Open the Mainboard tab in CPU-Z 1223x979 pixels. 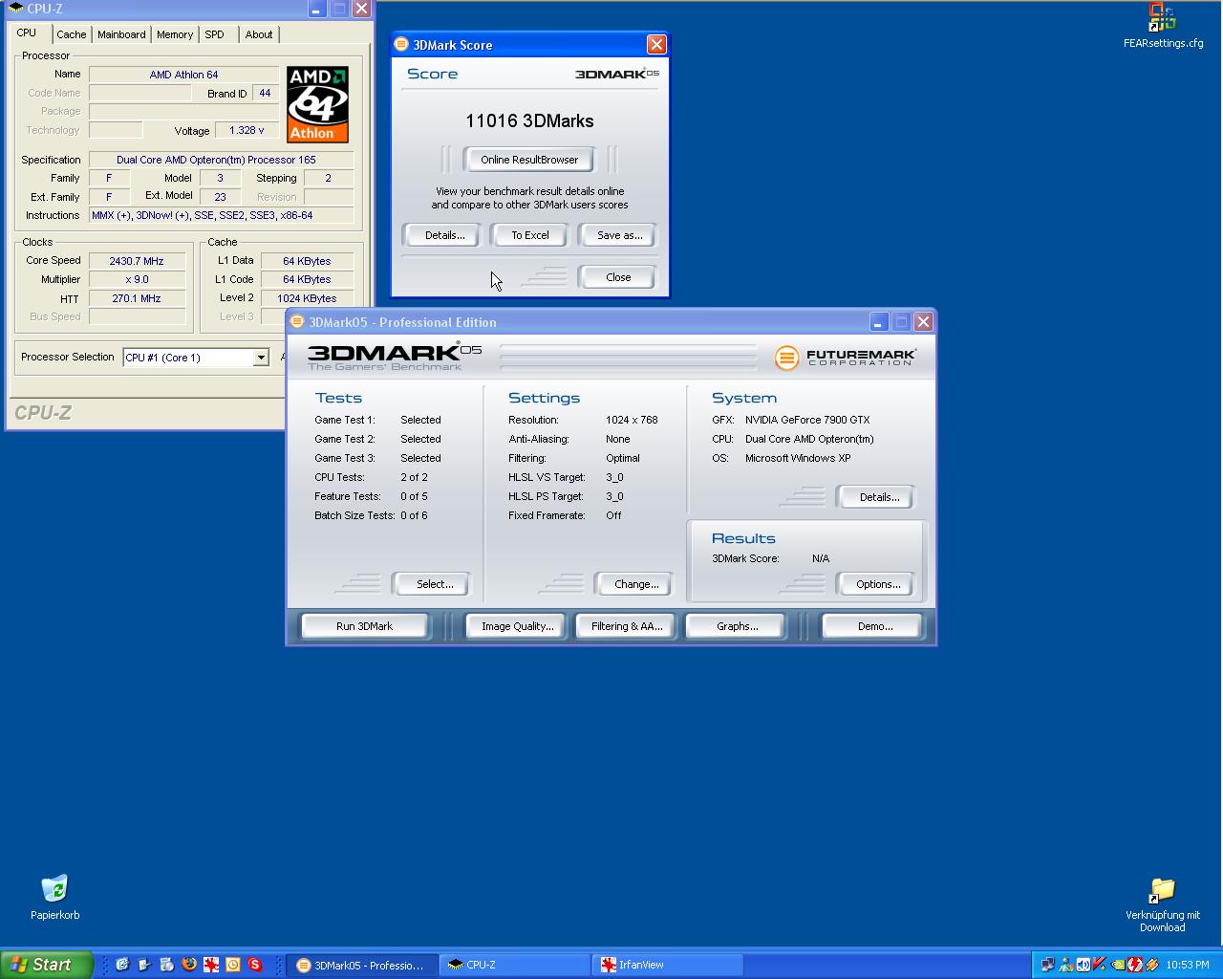121,34
